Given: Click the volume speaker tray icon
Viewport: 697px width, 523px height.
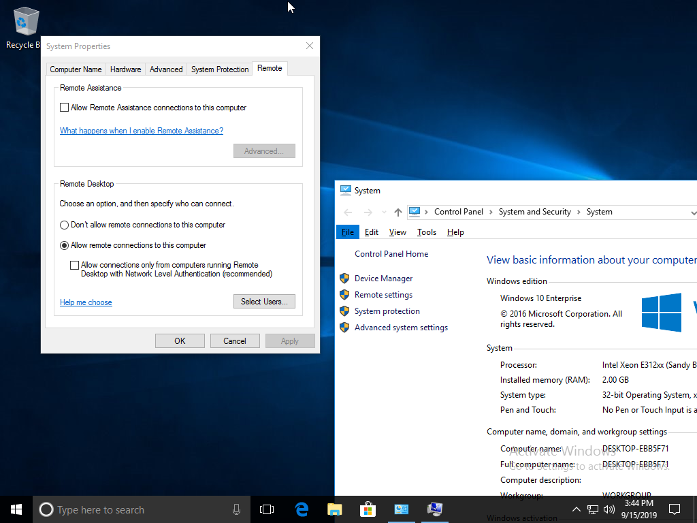Looking at the screenshot, I should (x=609, y=509).
